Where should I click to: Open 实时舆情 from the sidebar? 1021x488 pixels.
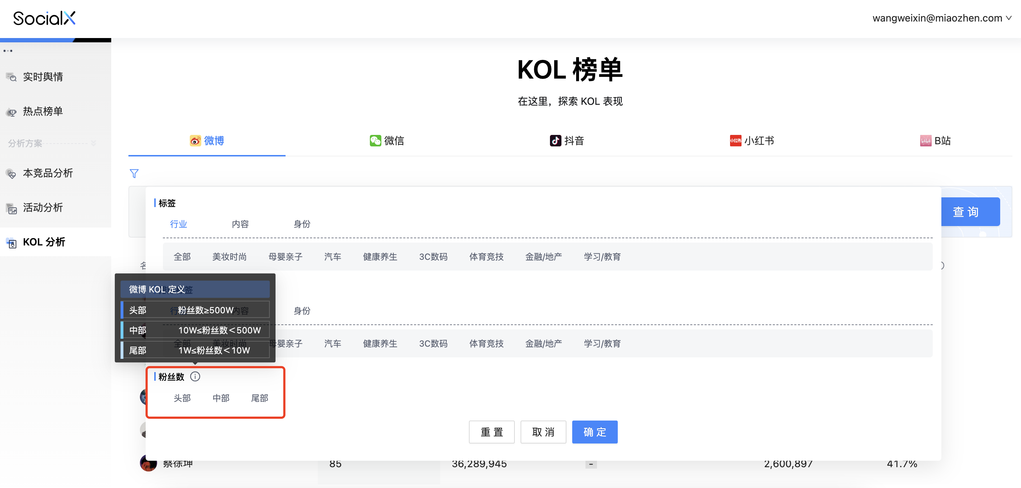pos(43,77)
